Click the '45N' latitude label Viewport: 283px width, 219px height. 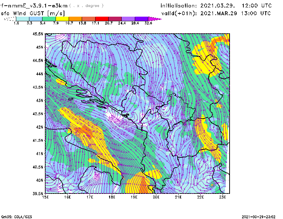point(40,47)
